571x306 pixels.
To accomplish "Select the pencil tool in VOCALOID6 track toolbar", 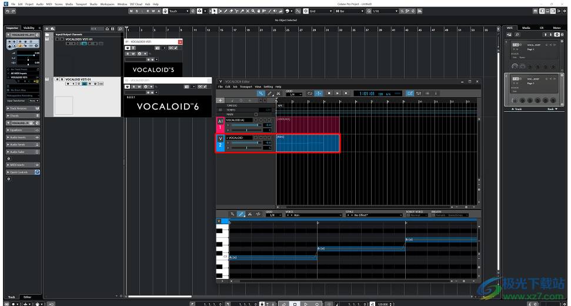I will click(270, 93).
